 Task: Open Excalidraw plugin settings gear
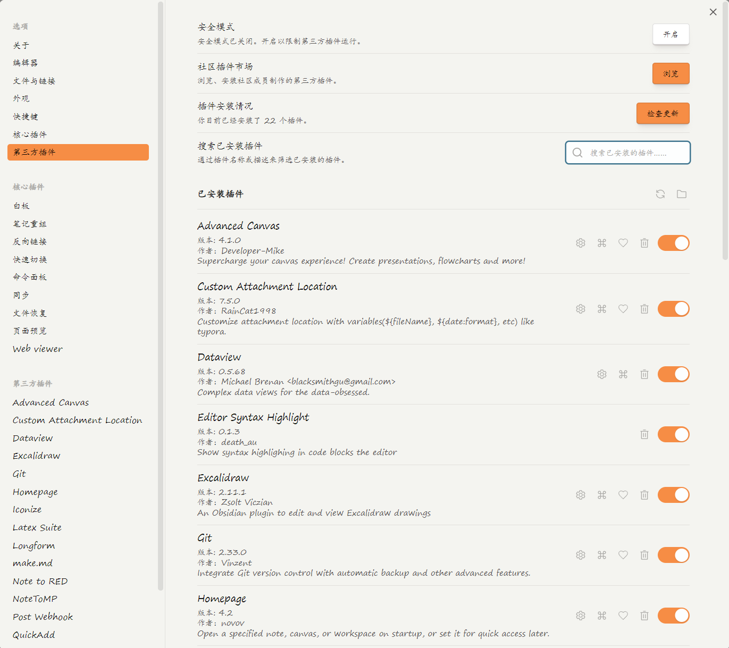click(581, 495)
